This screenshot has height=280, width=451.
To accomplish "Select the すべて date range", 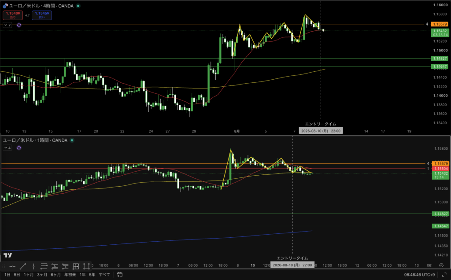I will coord(104,275).
